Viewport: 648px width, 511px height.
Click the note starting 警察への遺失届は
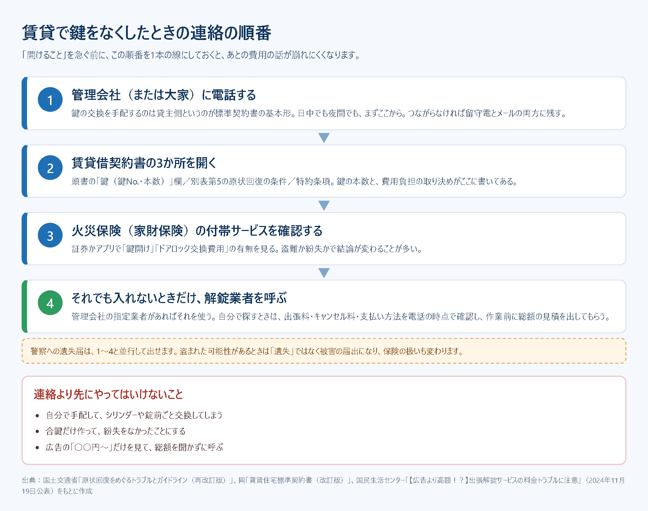(x=247, y=351)
